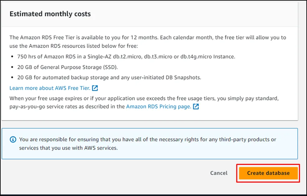
Task: Click the blue info icon in the notice
Action: 13,139
